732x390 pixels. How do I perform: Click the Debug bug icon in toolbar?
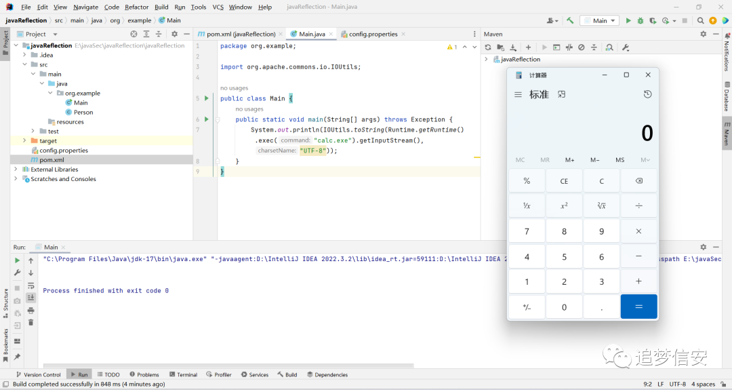pyautogui.click(x=640, y=20)
